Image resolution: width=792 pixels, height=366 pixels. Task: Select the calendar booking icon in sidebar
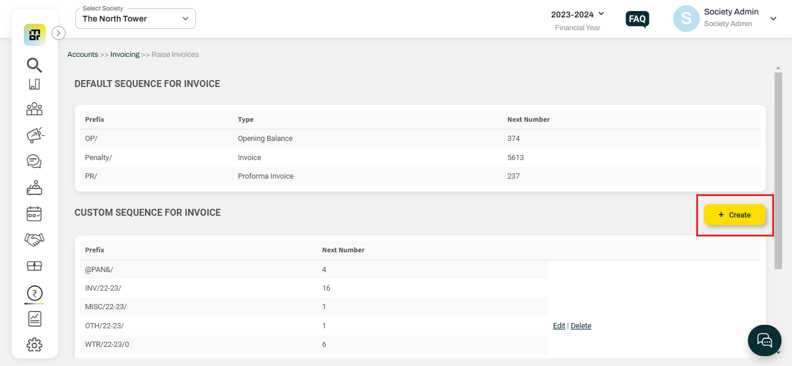(x=34, y=213)
